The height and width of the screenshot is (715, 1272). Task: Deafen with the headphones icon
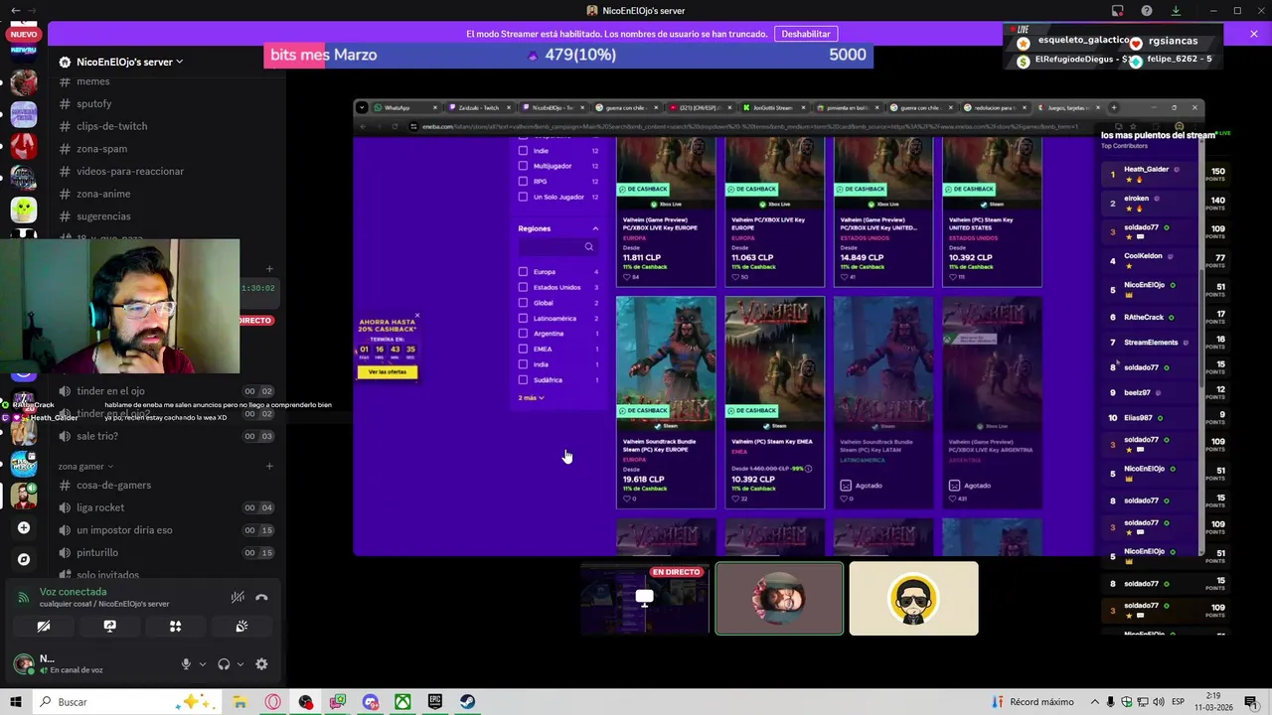click(x=224, y=664)
